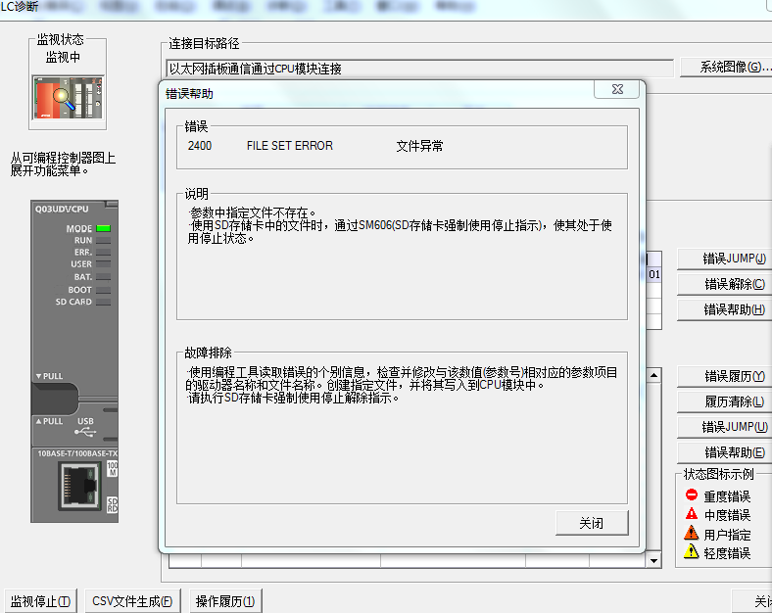Click the yellow minor error (轻度错误) icon
772x613 pixels.
(x=691, y=552)
